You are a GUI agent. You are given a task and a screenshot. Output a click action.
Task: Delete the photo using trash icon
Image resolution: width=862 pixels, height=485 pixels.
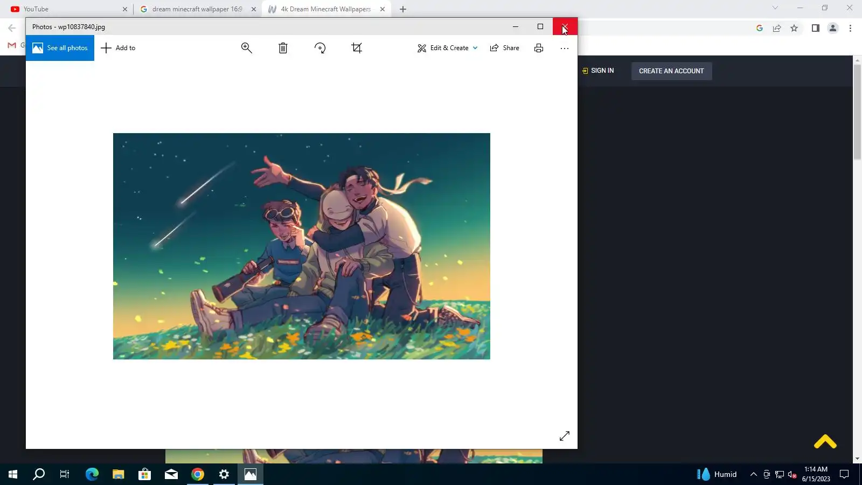coord(283,48)
